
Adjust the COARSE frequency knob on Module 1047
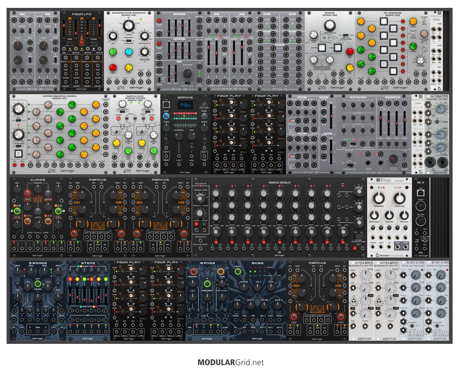129,25
